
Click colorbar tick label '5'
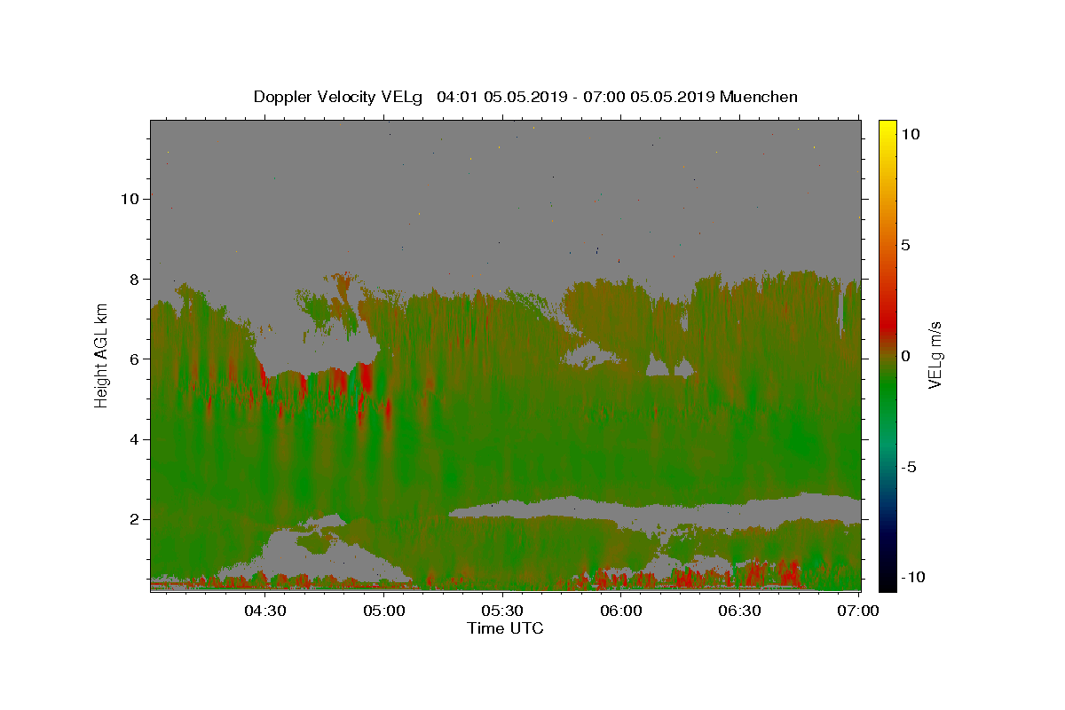tap(905, 245)
